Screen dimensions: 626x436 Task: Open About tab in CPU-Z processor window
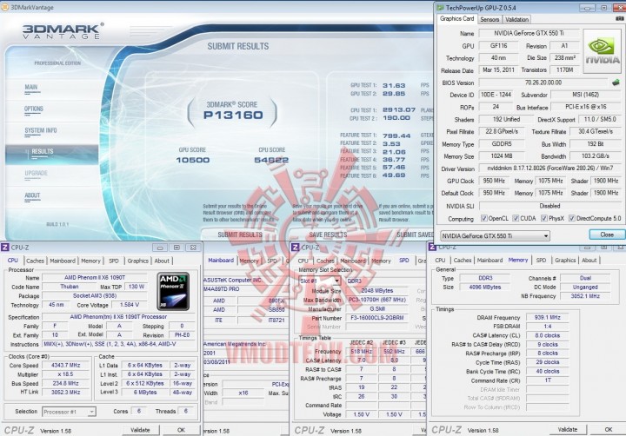tap(162, 261)
